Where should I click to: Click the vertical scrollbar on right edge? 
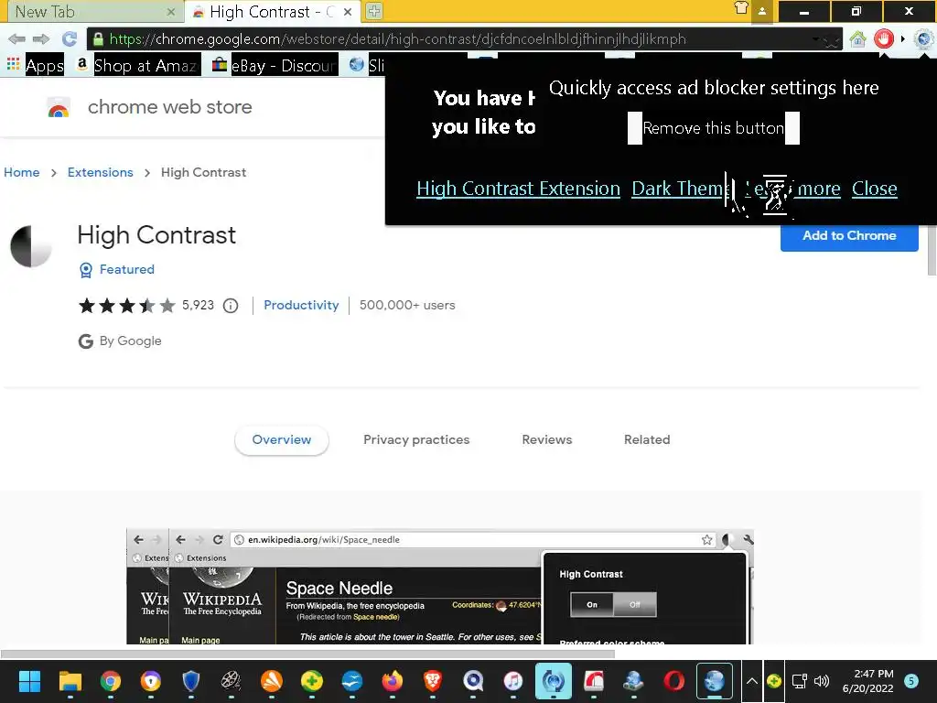pos(932,250)
